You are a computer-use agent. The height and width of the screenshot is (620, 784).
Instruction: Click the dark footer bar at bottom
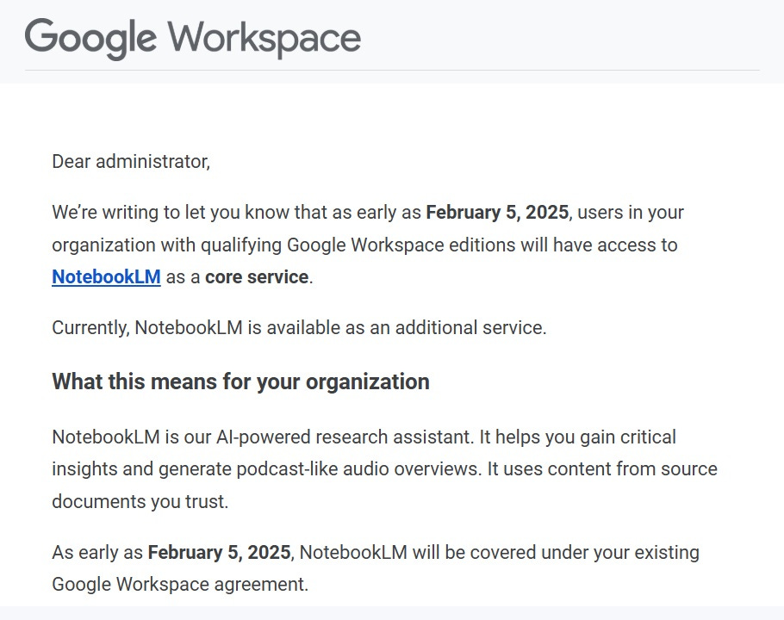pyautogui.click(x=392, y=615)
